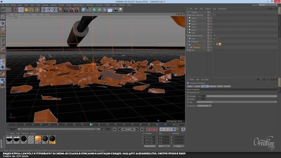Open Render Settings icon
Viewport: 281px width, 158px height.
pyautogui.click(x=77, y=10)
